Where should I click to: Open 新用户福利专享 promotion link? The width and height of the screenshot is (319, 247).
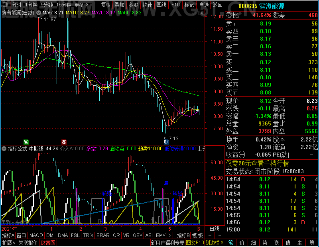tap(167, 243)
